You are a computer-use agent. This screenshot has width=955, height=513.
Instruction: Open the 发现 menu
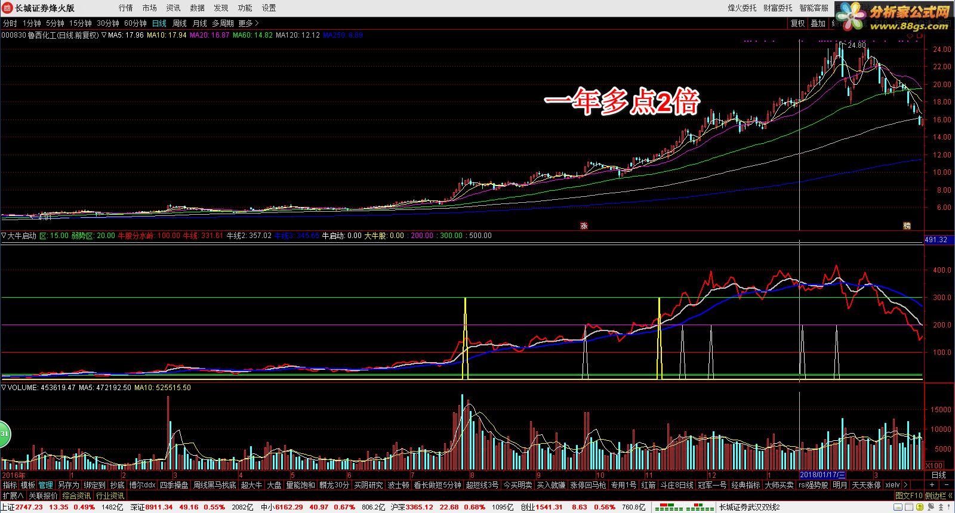(221, 8)
